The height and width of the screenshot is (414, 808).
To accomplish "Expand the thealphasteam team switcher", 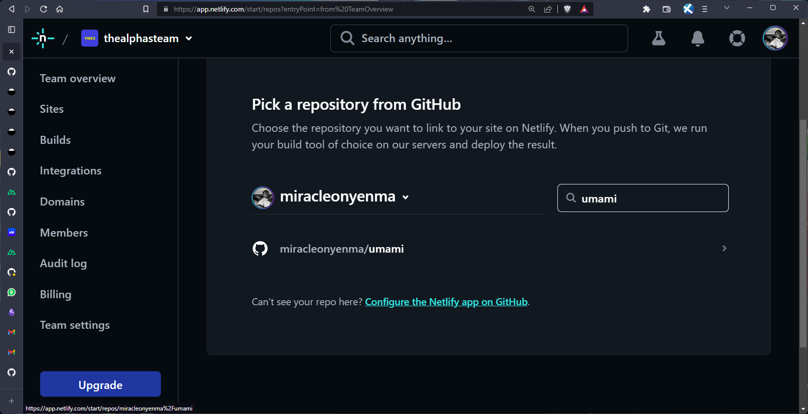I will (x=188, y=39).
